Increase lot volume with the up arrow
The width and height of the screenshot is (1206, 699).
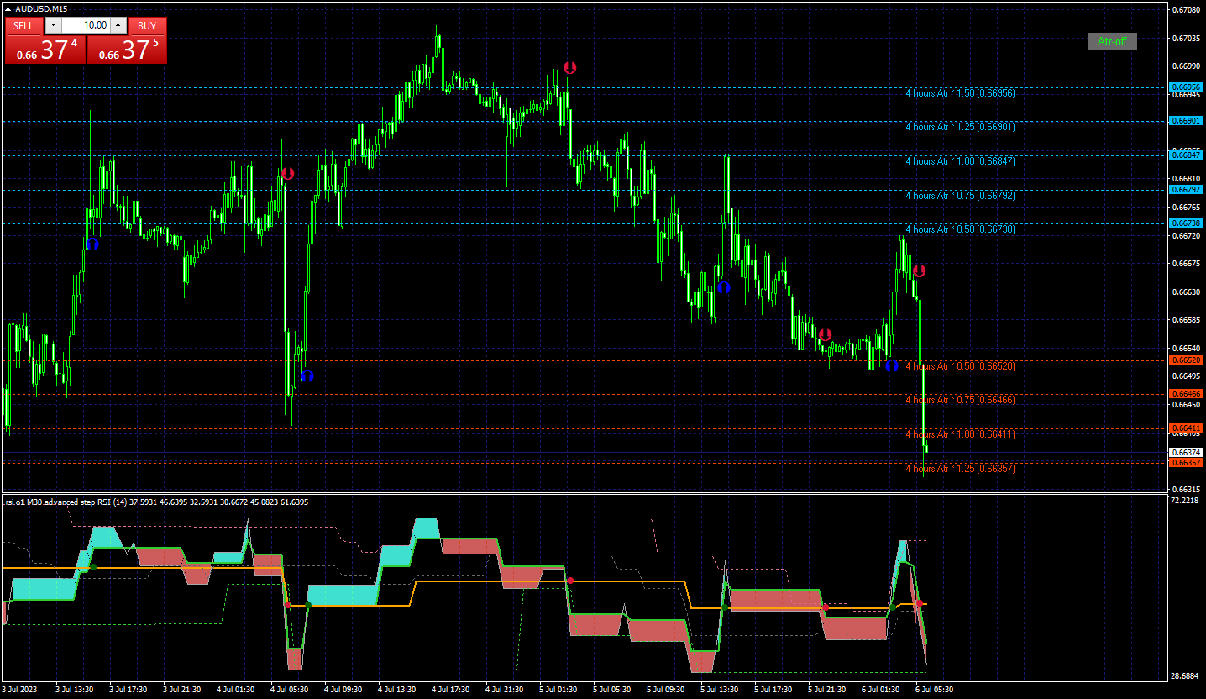(x=118, y=25)
